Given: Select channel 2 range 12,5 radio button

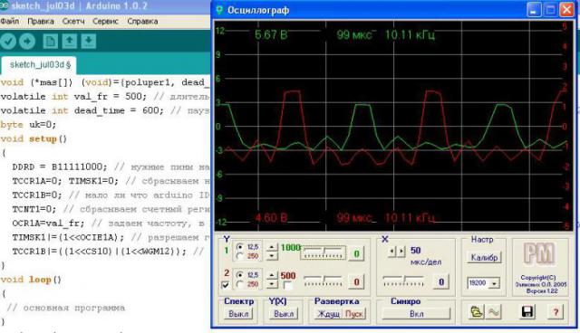Looking at the screenshot, I should point(239,275).
